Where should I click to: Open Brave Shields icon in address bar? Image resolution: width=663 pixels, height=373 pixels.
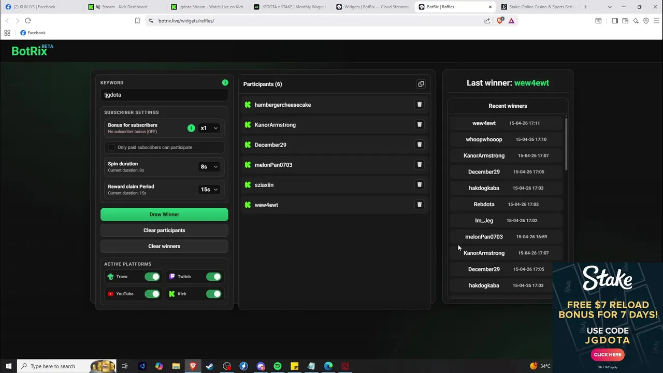tap(500, 21)
